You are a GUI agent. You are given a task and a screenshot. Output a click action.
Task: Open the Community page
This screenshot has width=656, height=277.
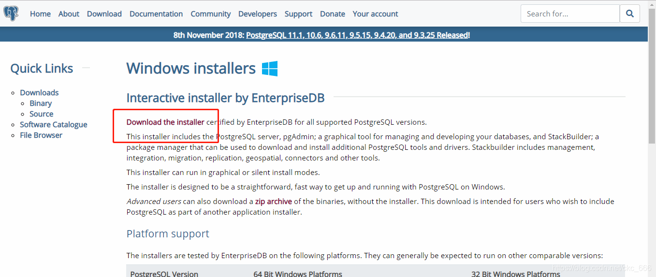(211, 14)
